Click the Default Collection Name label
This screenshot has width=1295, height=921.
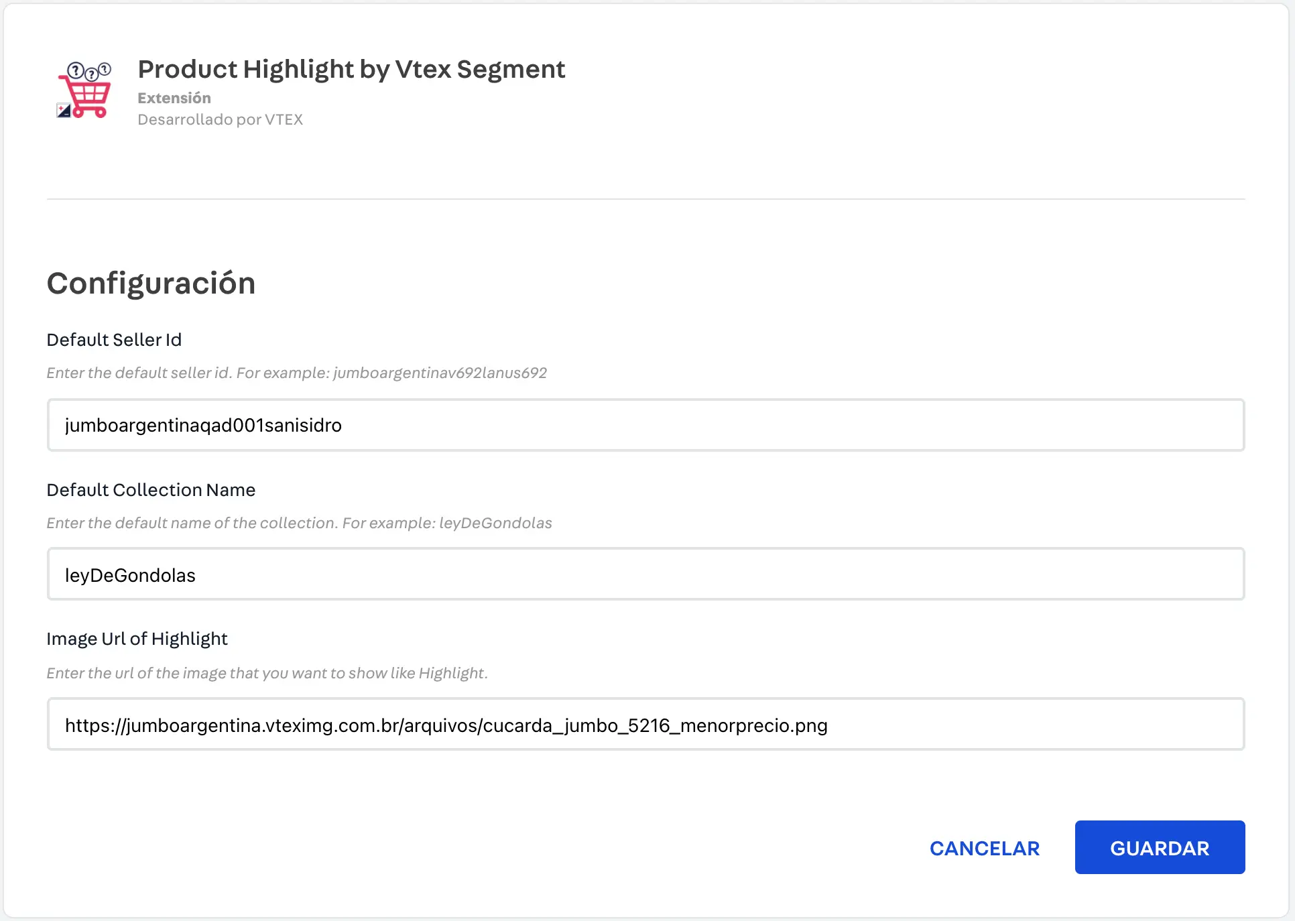(151, 490)
